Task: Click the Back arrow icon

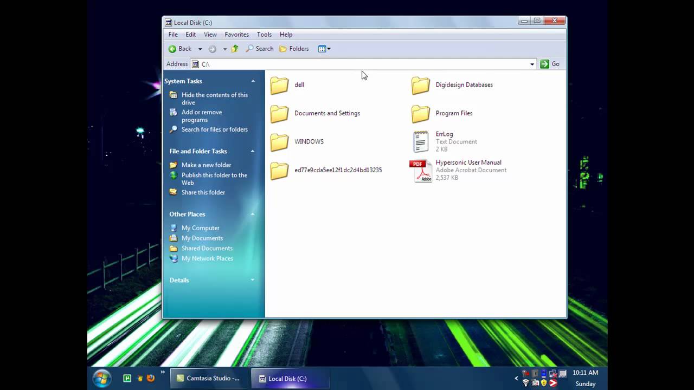Action: click(x=172, y=49)
